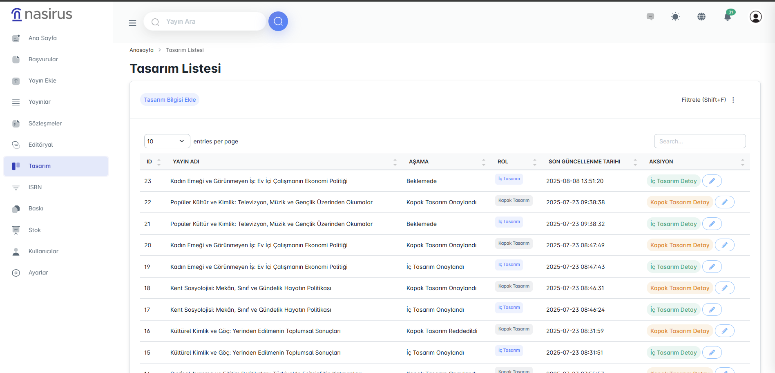Open the language globe icon
This screenshot has height=373, width=775.
coord(701,17)
